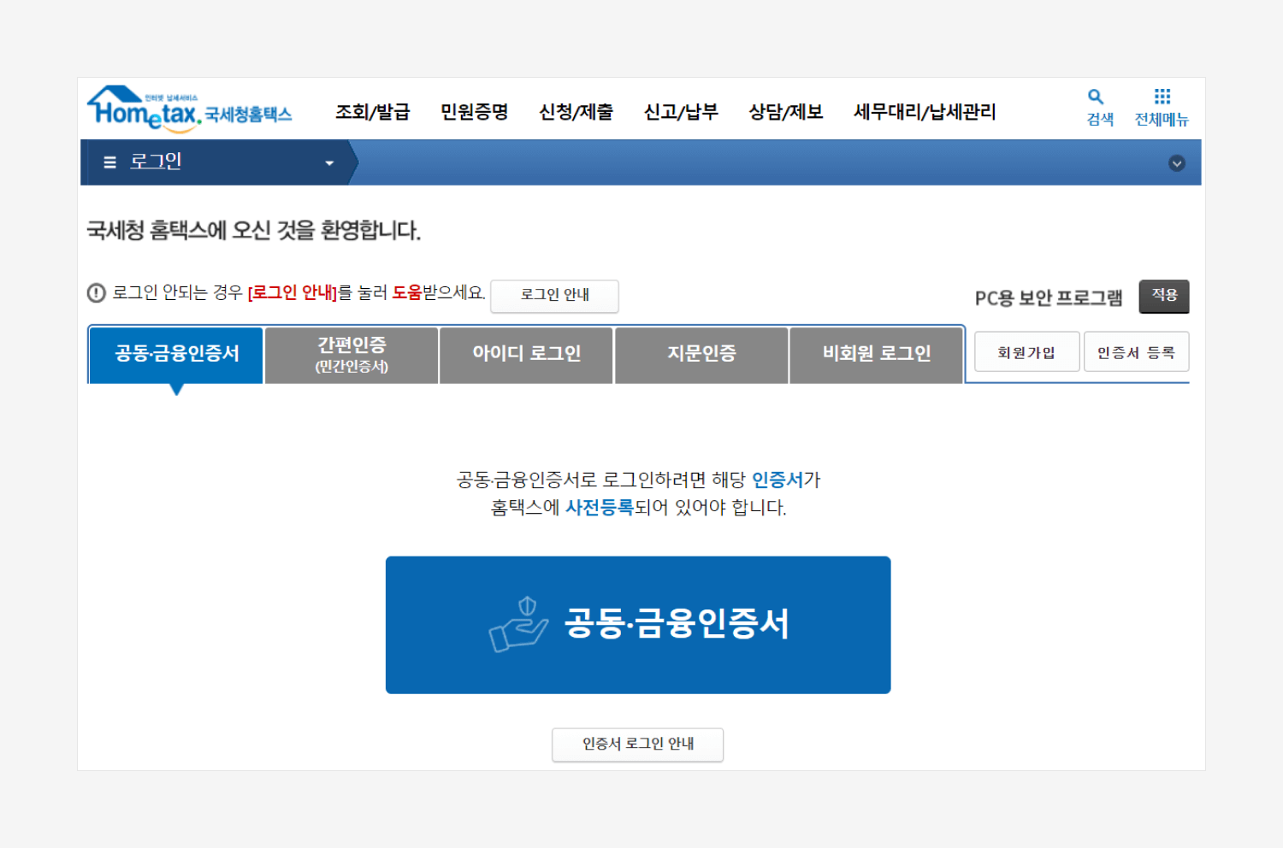This screenshot has height=848, width=1283.
Task: Open the 신고/납부 menu
Action: click(682, 111)
